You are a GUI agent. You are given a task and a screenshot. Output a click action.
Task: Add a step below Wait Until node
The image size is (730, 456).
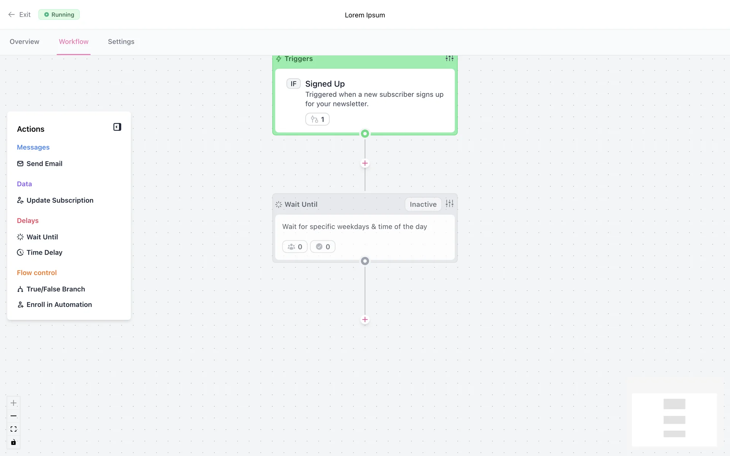pyautogui.click(x=365, y=320)
